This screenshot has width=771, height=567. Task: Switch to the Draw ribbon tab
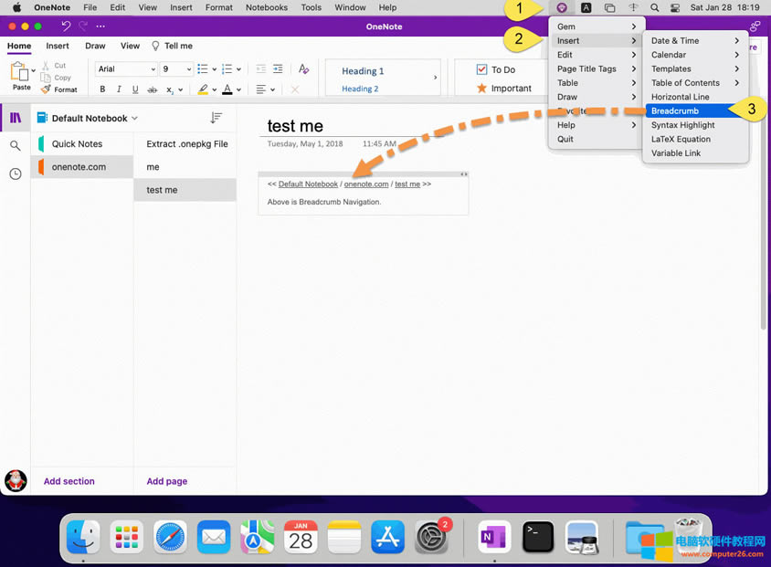(x=95, y=46)
